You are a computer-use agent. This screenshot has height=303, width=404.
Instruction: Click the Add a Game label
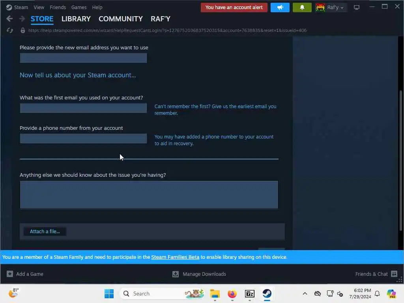(30, 274)
